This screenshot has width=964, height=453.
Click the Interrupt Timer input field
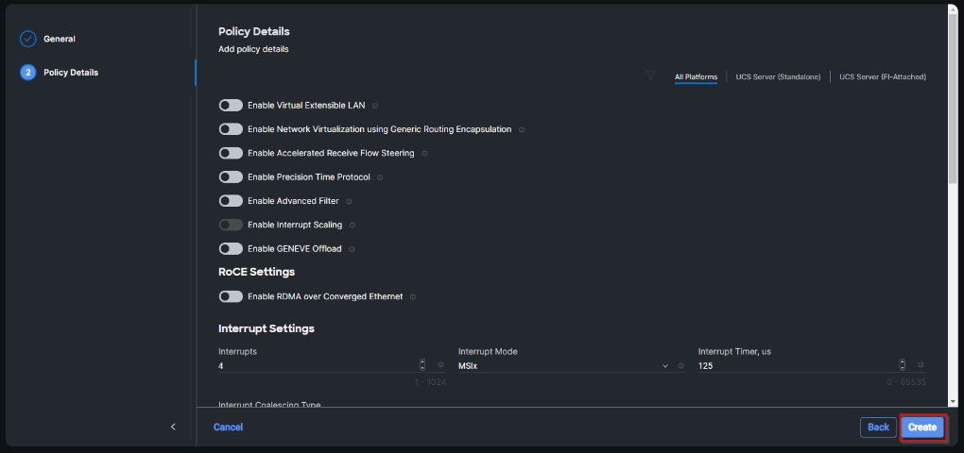point(796,365)
